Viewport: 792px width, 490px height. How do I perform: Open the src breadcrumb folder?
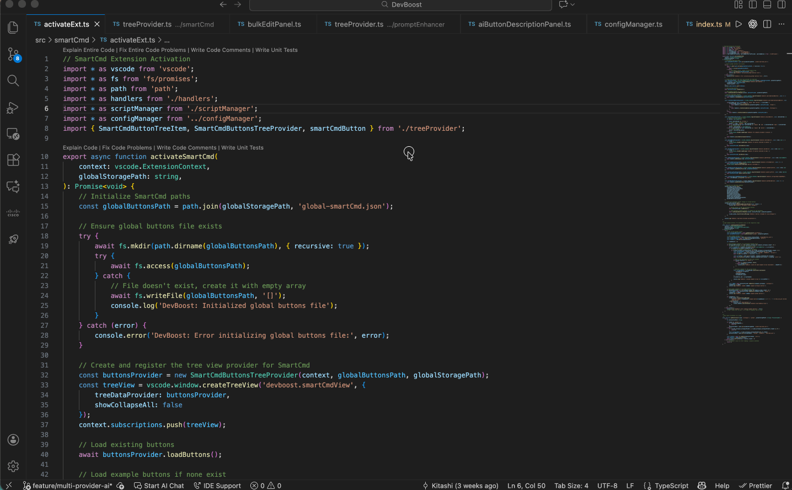pyautogui.click(x=40, y=40)
